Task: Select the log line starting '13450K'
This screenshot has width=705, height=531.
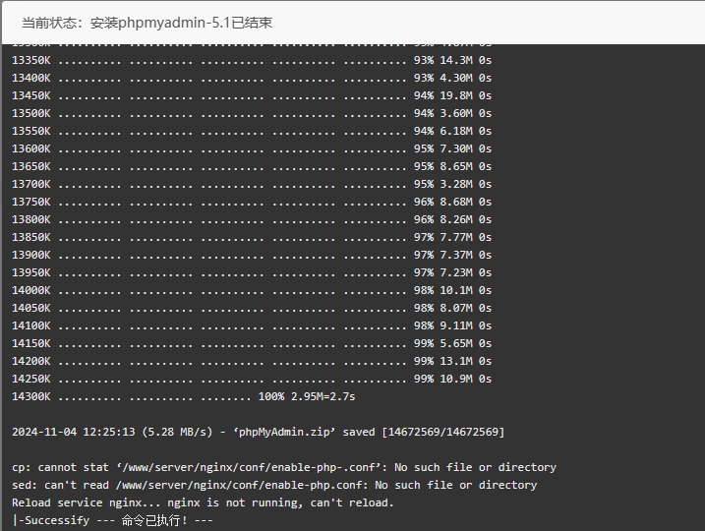Action: pos(252,95)
